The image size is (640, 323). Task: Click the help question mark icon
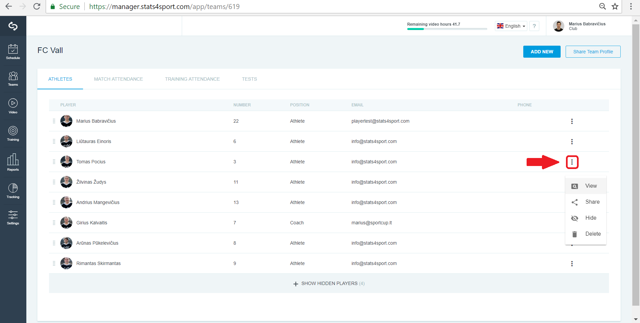coord(534,26)
